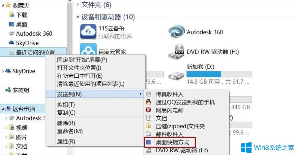Collapse the 文件夹 (6) group

[78, 5]
